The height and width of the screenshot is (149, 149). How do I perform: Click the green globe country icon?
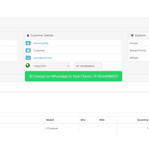(x=28, y=66)
